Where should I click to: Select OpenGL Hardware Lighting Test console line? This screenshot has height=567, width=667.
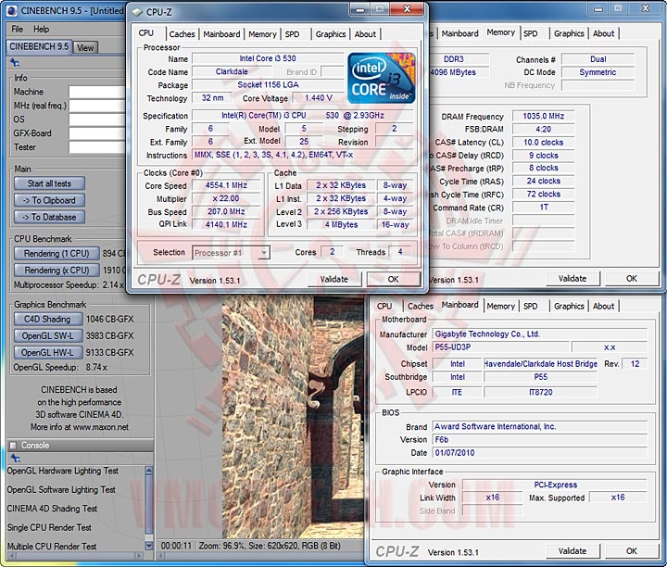63,471
